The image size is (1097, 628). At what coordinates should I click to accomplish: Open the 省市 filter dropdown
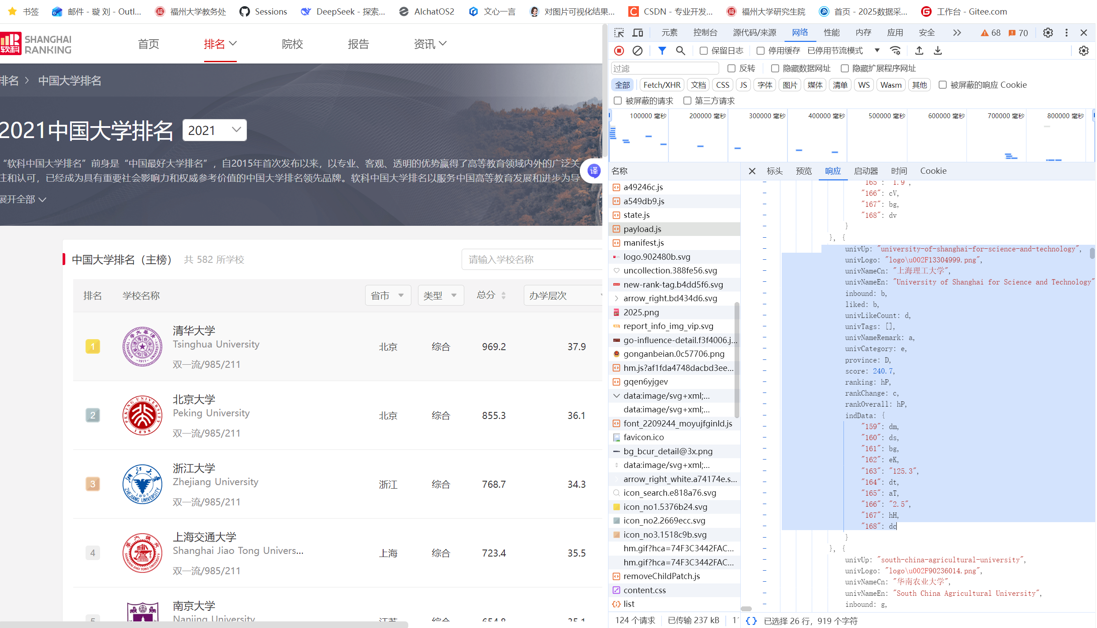pos(388,295)
